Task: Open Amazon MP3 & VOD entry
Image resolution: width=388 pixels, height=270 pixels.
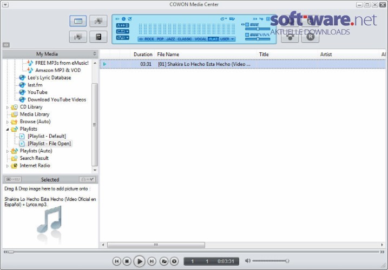Action: pos(58,70)
